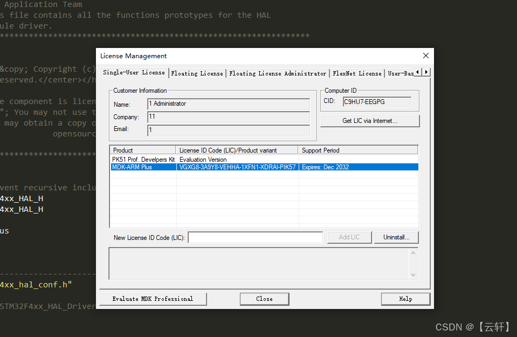The width and height of the screenshot is (517, 337).
Task: Click the License ID Code column header
Action: [x=237, y=150]
